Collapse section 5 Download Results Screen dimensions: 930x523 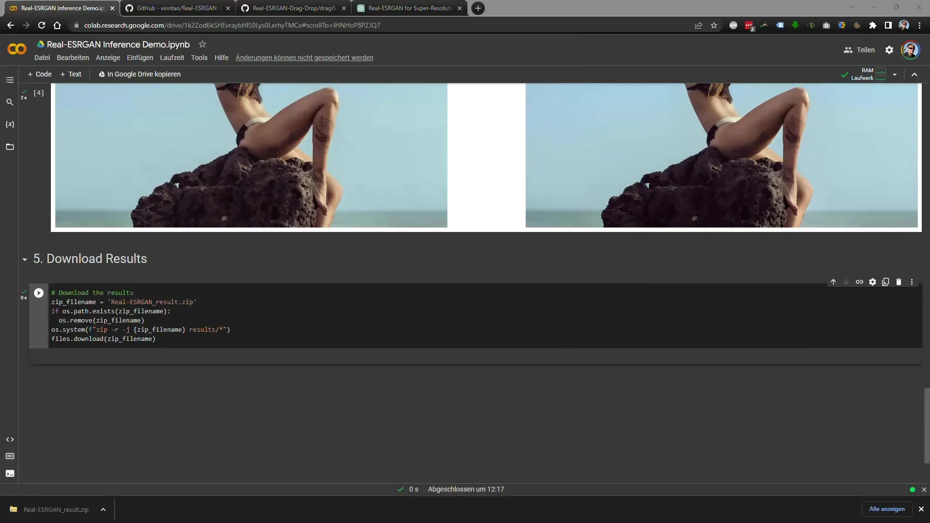coord(25,259)
